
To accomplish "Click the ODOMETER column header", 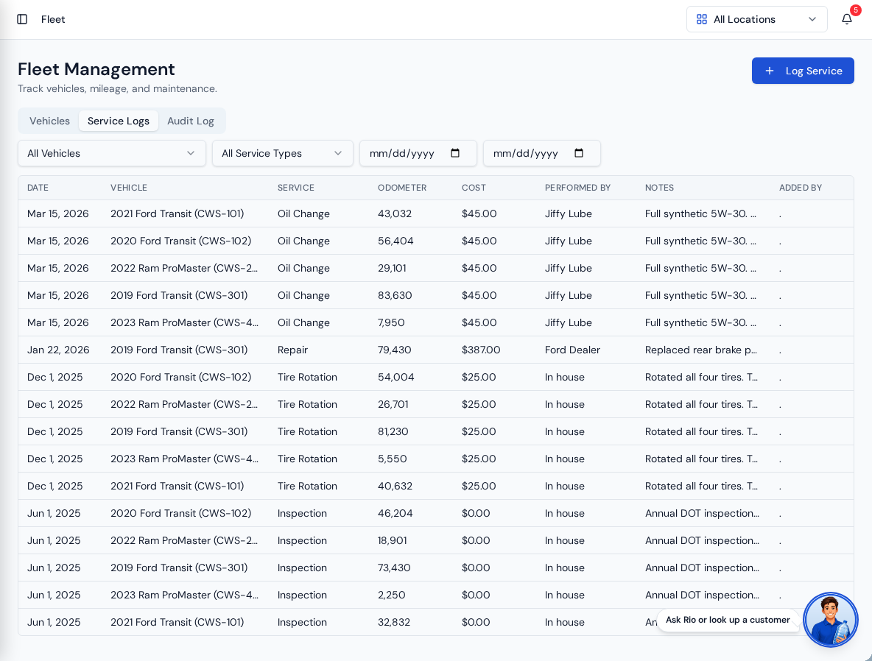I will click(402, 188).
